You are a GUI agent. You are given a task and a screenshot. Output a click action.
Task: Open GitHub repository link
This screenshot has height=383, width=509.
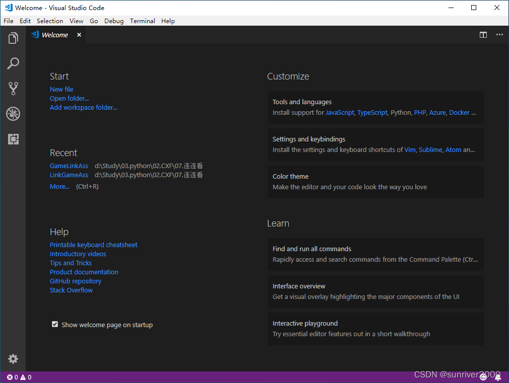click(75, 281)
